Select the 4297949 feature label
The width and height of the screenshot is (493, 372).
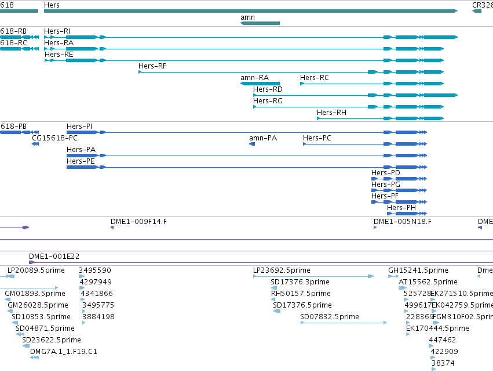[x=96, y=282]
